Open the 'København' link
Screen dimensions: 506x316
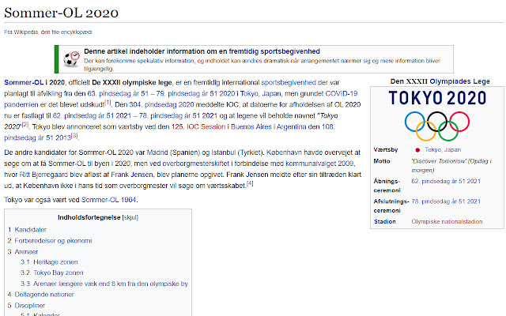pos(285,152)
